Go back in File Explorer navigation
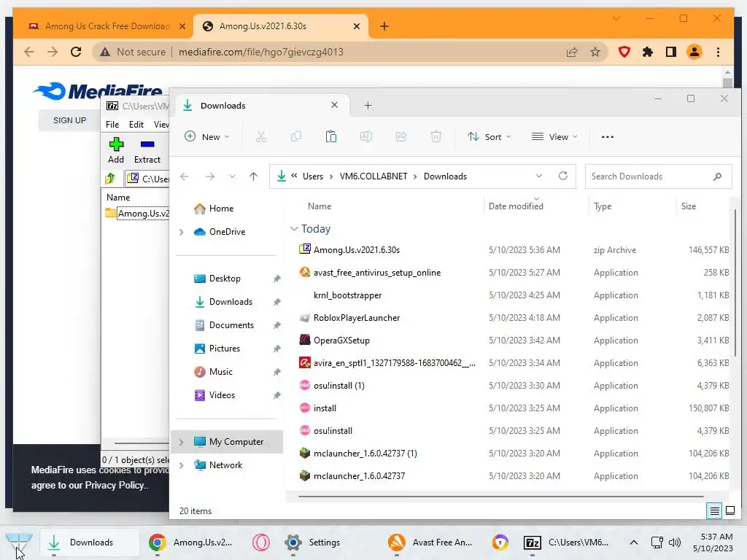This screenshot has height=560, width=747. pos(185,176)
